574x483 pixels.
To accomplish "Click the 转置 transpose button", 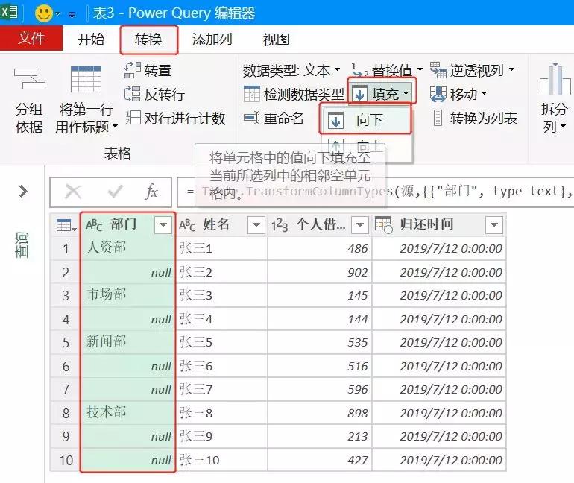I will (x=148, y=70).
